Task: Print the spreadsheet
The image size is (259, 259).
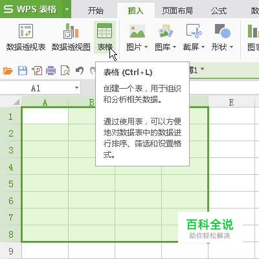Action: click(x=51, y=71)
